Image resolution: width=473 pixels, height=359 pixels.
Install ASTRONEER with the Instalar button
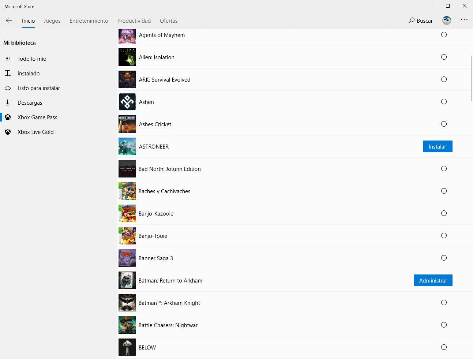[438, 146]
